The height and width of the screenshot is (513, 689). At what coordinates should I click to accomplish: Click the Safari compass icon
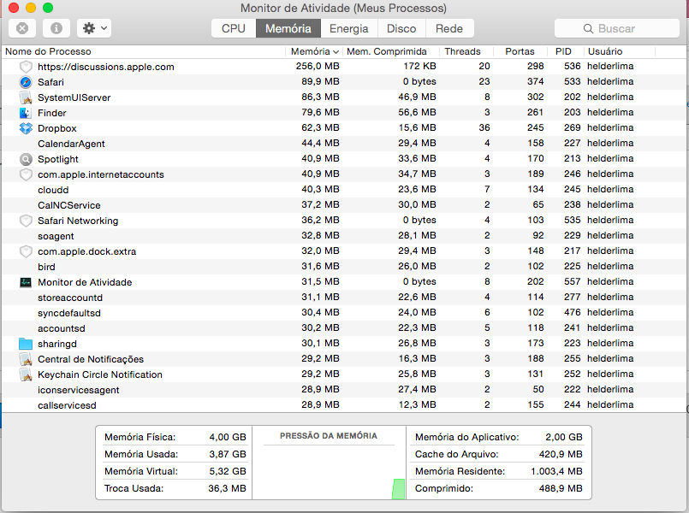[26, 82]
